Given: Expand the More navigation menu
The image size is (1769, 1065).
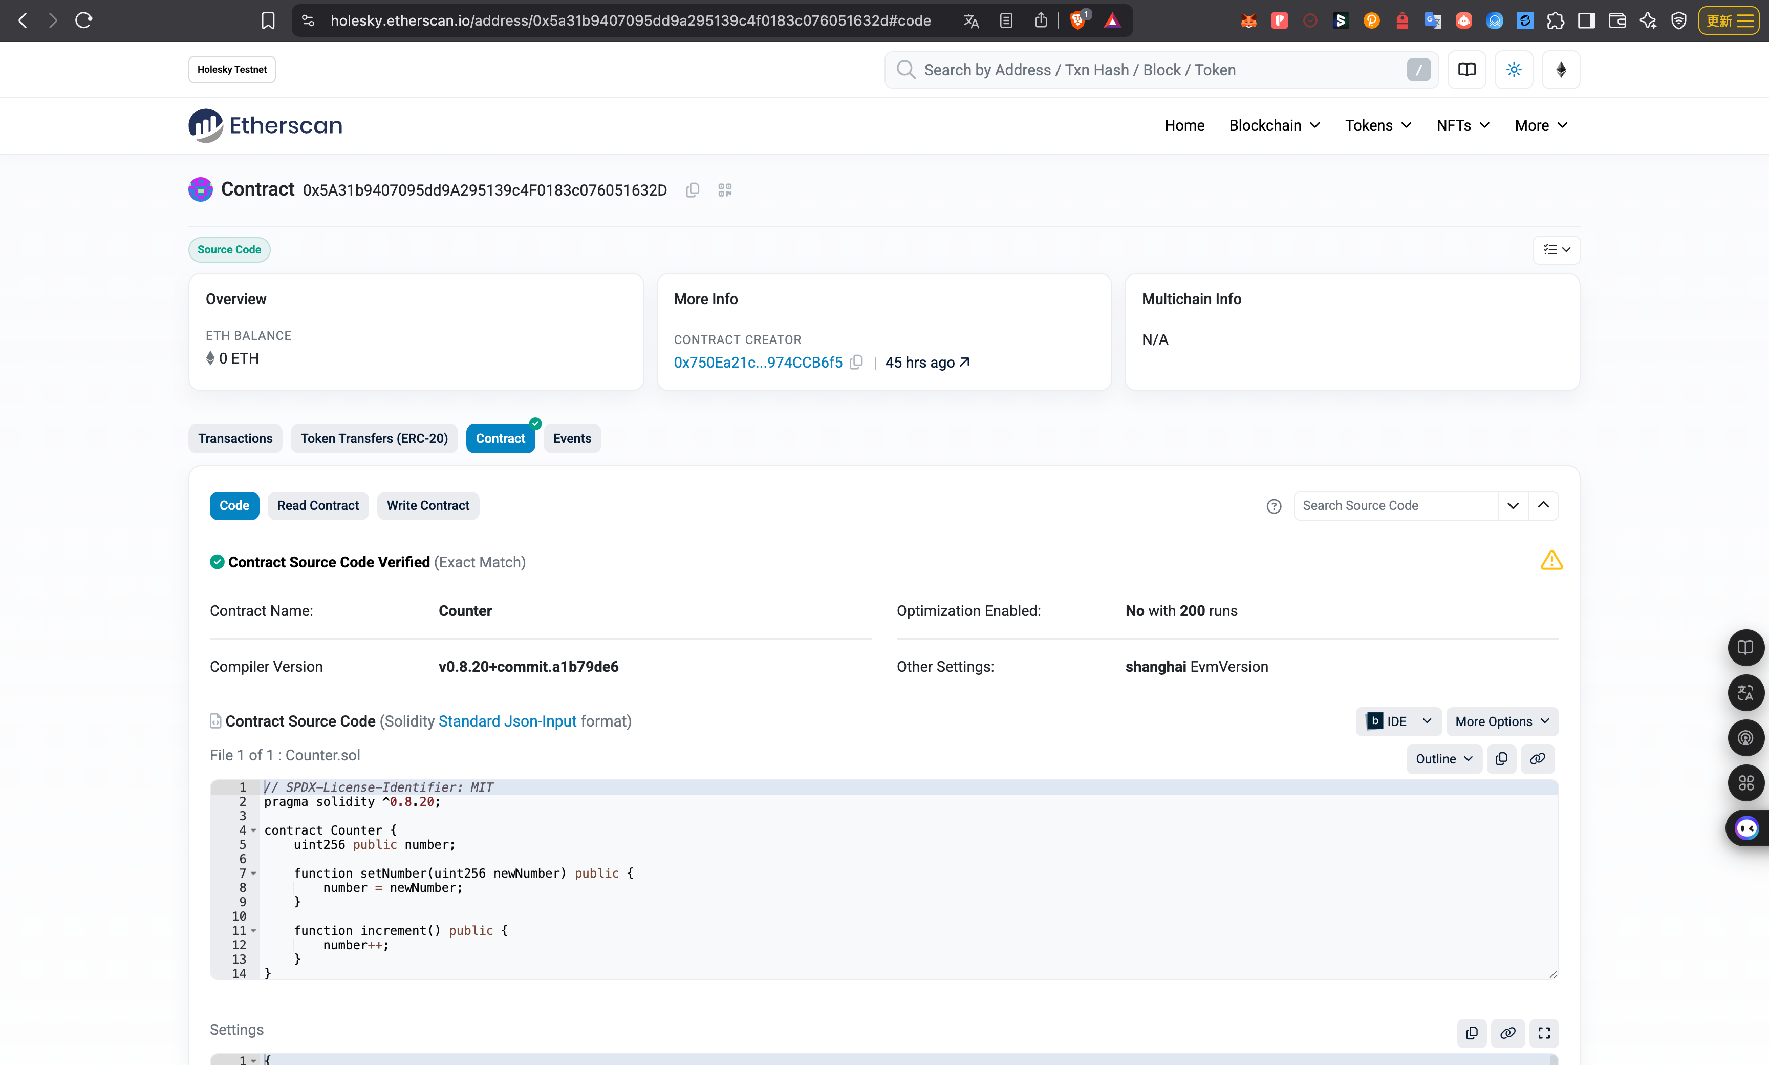Looking at the screenshot, I should [x=1541, y=125].
